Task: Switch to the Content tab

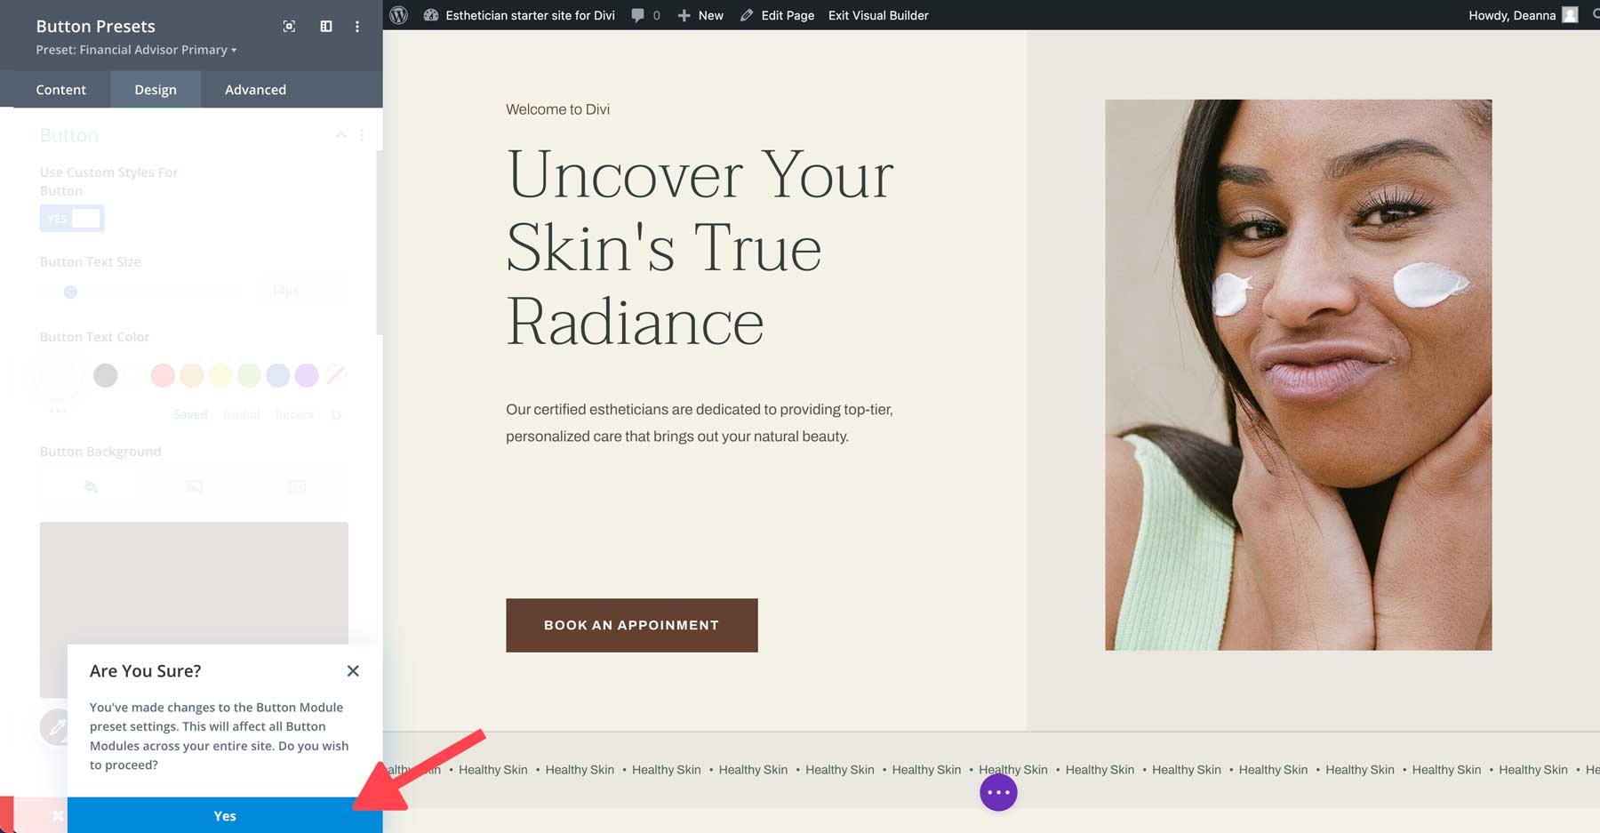Action: [60, 89]
